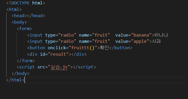Click the closing html tag

click(15, 80)
